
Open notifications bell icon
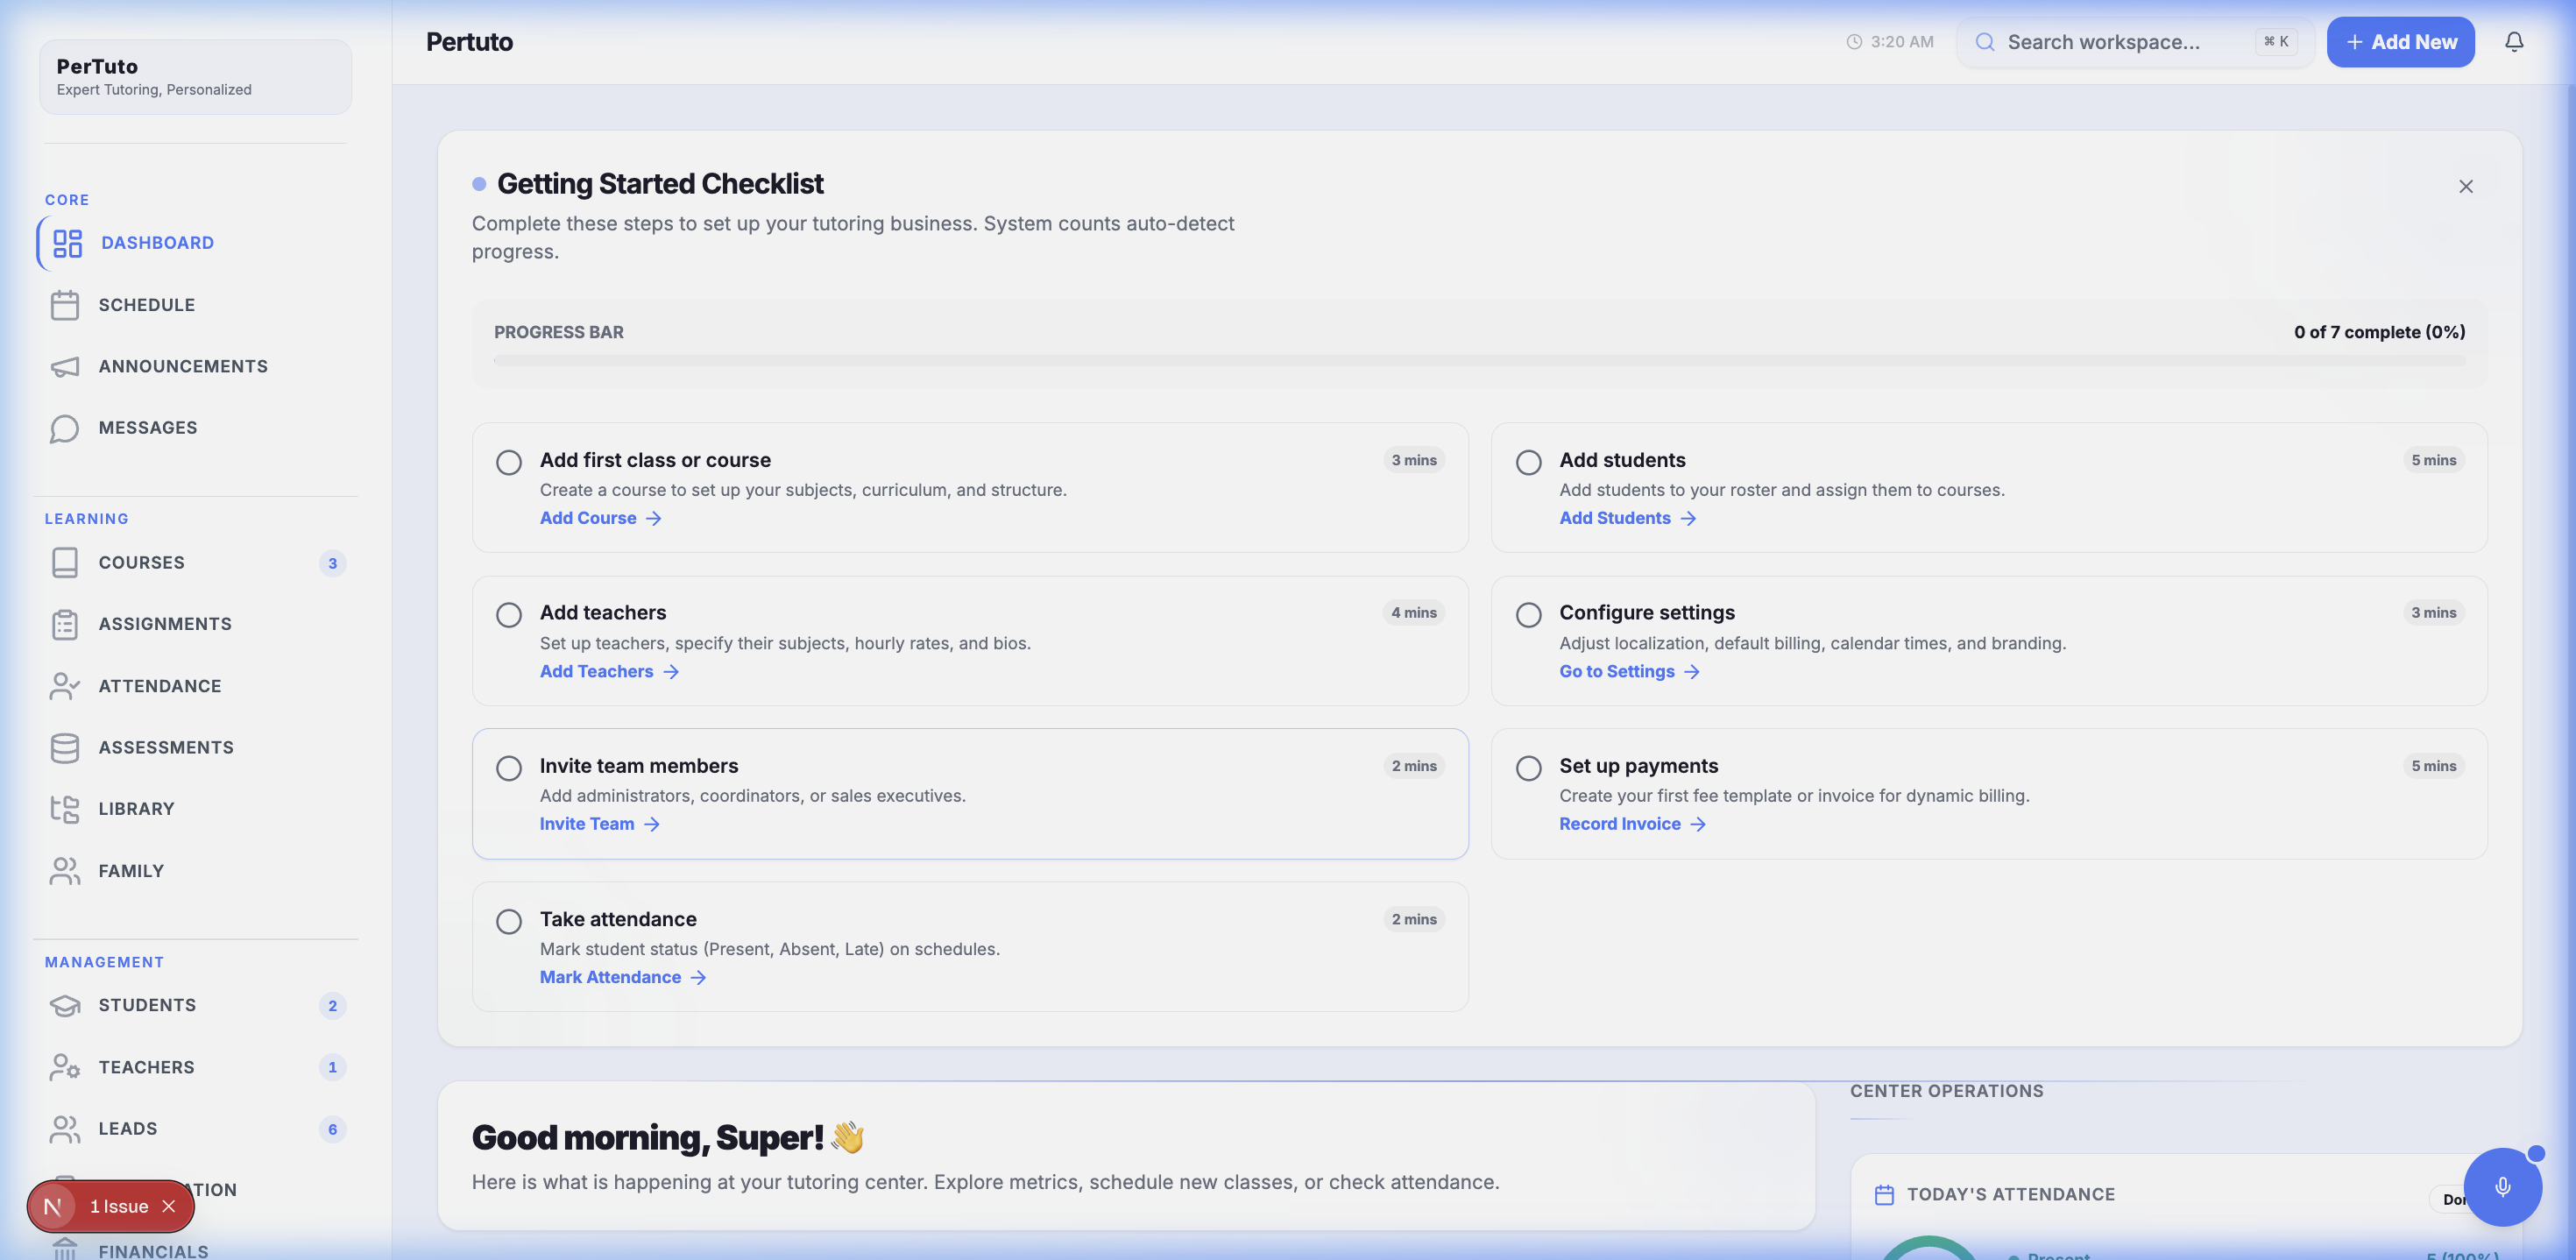tap(2514, 42)
